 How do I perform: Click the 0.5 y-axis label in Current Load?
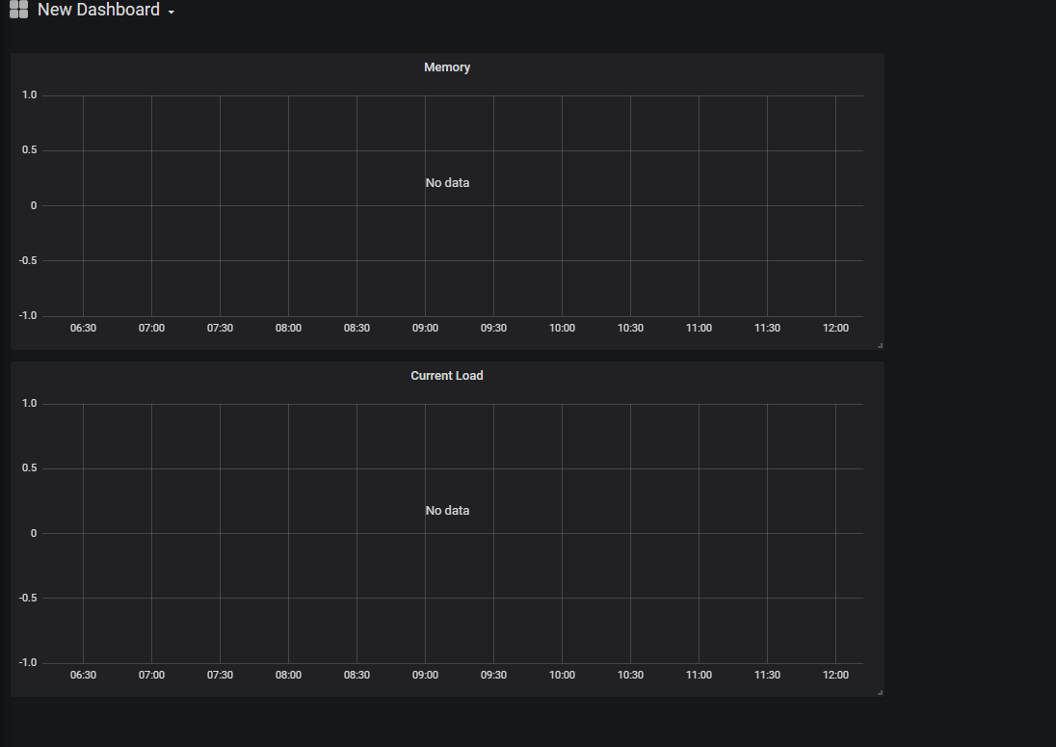30,468
